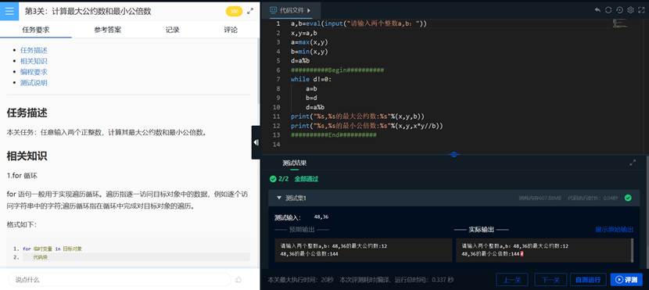Click the page title 第3关

88,11
